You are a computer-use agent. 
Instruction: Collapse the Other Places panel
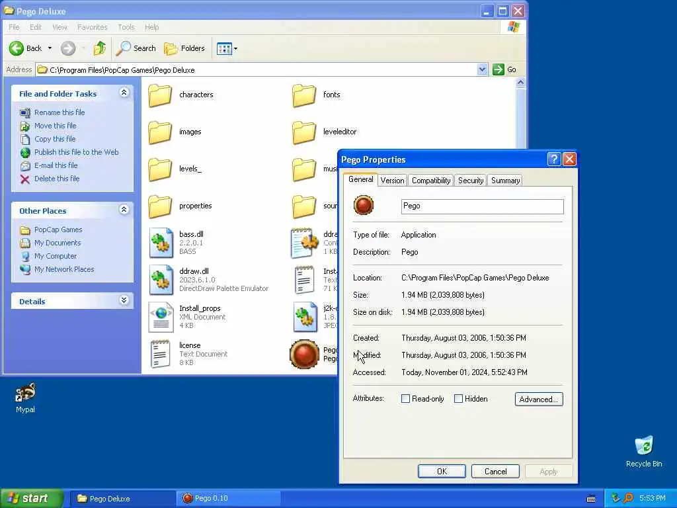click(124, 210)
